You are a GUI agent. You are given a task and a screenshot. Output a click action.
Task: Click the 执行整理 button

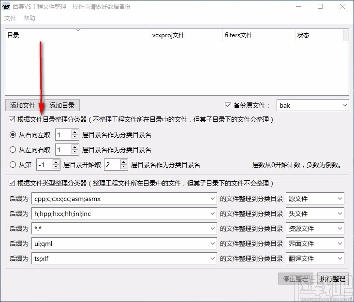point(333,279)
